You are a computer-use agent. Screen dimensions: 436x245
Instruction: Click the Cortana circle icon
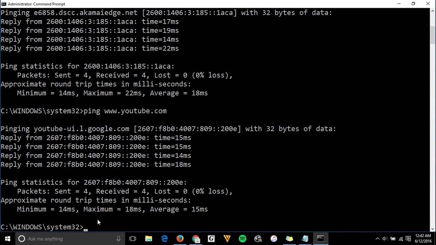(21, 239)
